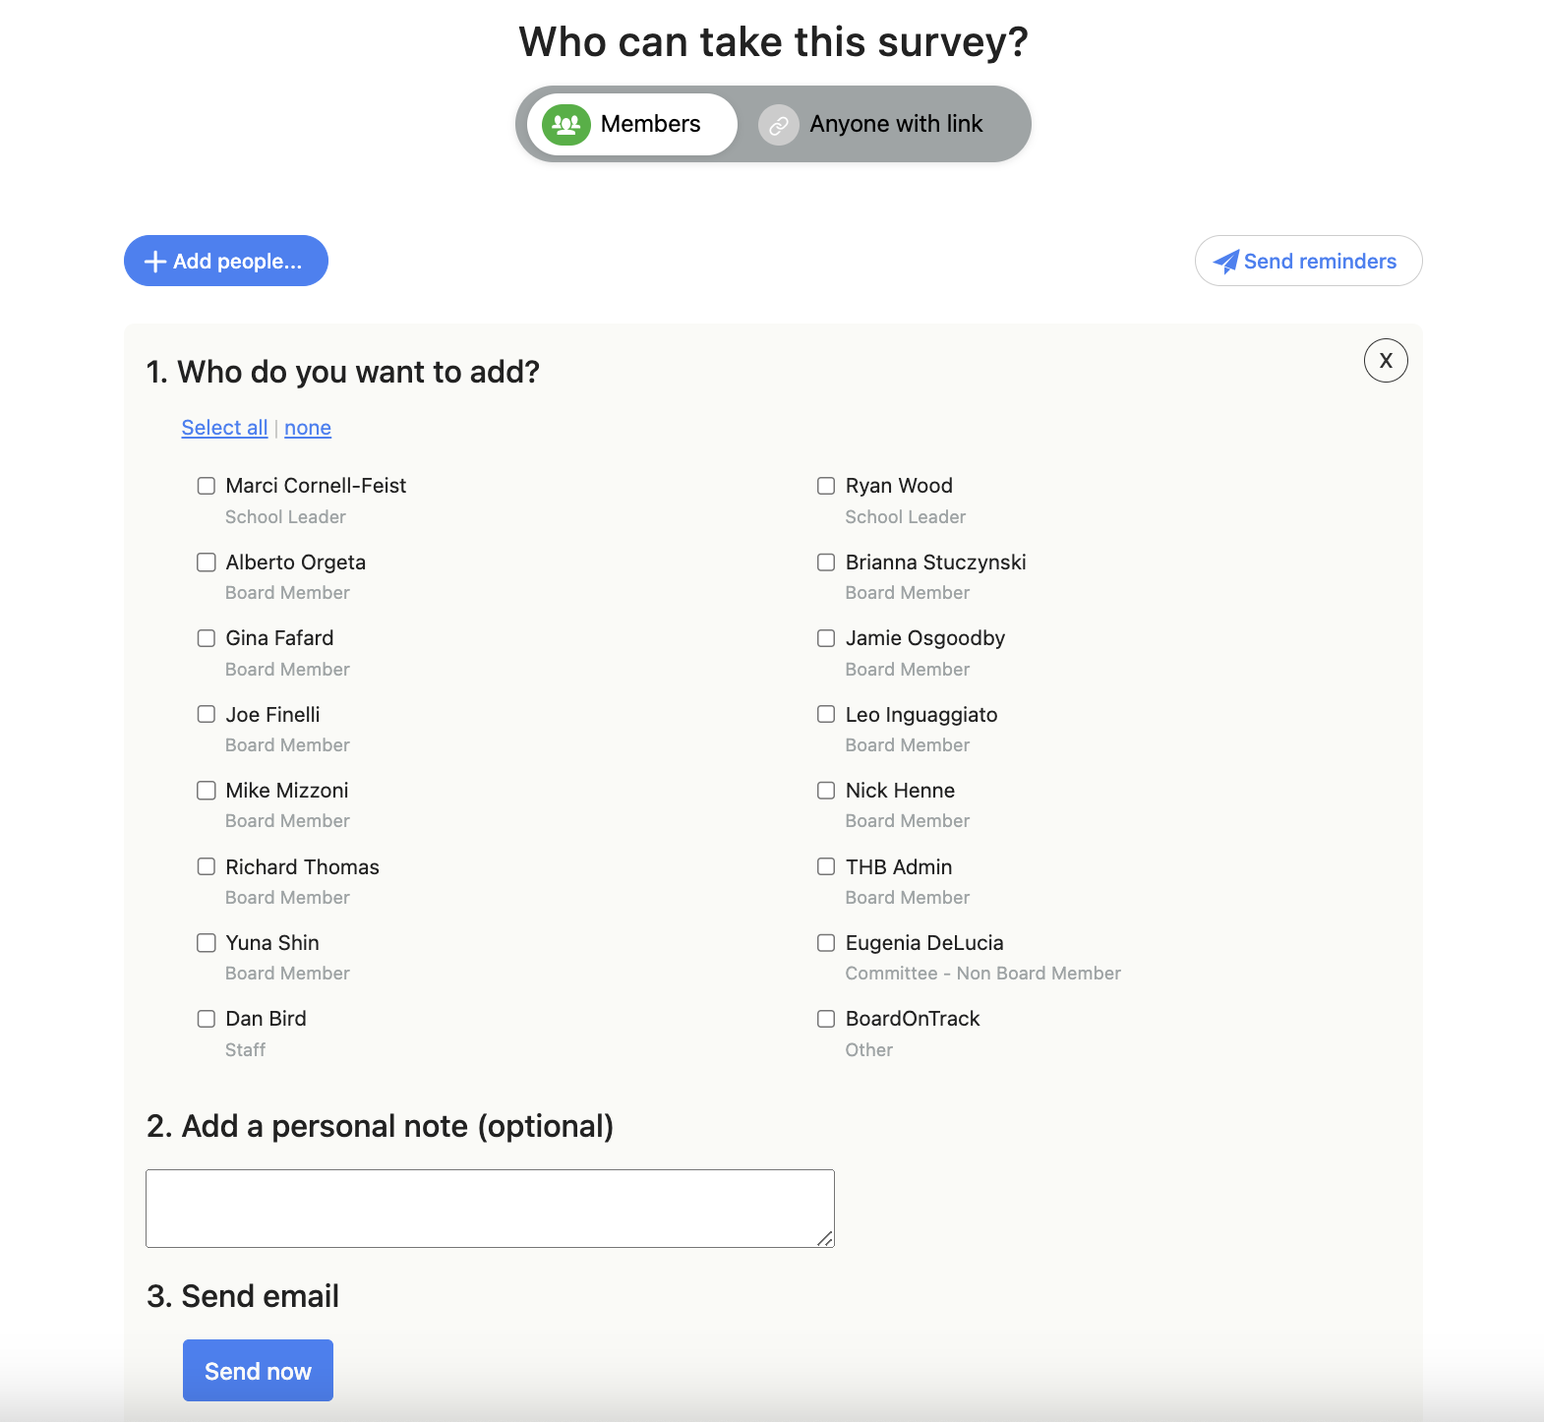This screenshot has height=1422, width=1544.
Task: Check the Dan Bird staff checkbox
Action: point(207,1019)
